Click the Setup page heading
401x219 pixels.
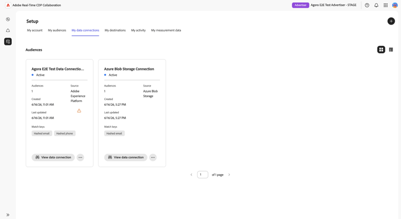tap(32, 21)
